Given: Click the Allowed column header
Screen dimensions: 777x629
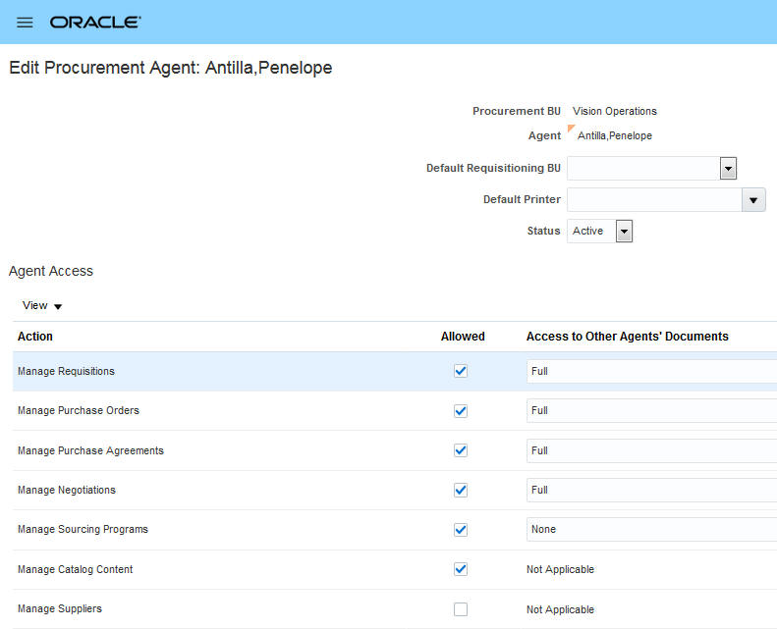Looking at the screenshot, I should point(463,337).
